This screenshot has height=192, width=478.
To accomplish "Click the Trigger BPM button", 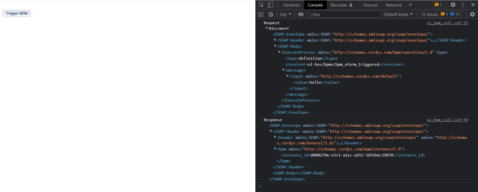I will click(17, 13).
